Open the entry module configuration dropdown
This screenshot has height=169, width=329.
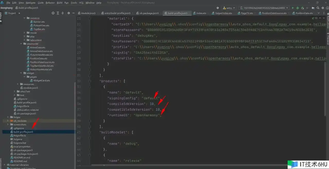tap(229, 8)
